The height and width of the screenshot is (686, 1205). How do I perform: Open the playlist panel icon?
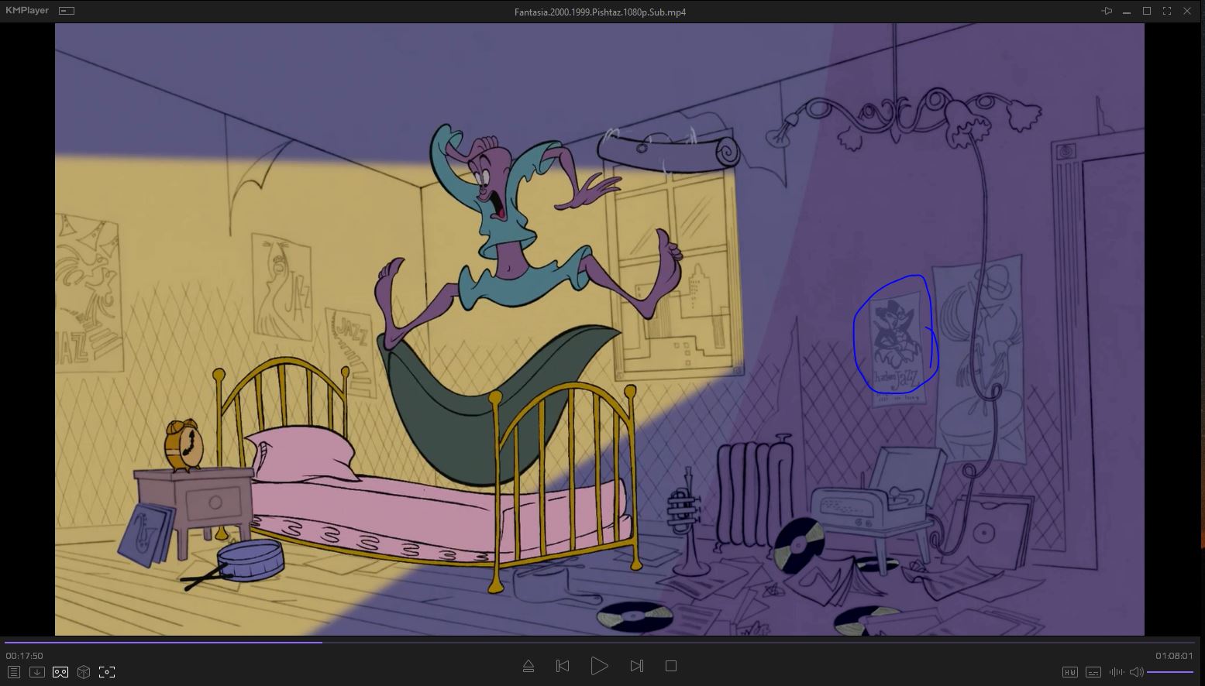(13, 672)
